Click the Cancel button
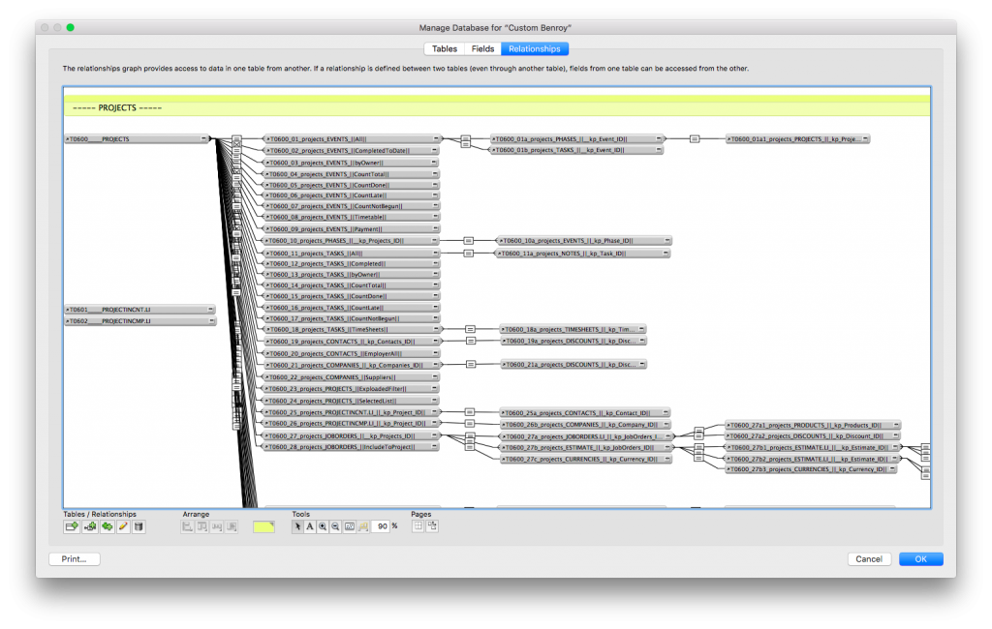This screenshot has height=629, width=992. [869, 559]
